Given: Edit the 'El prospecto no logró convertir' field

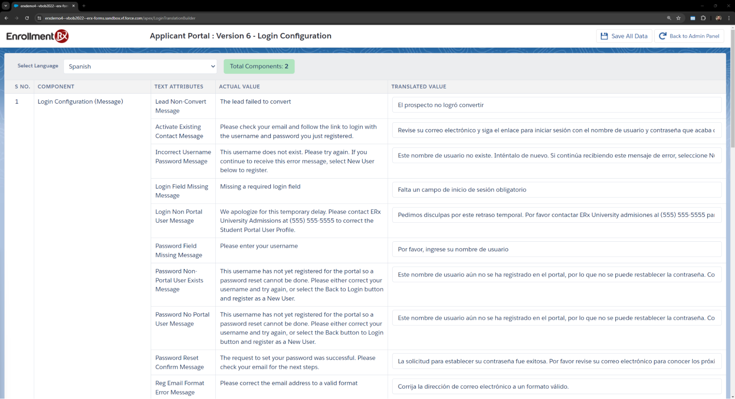Looking at the screenshot, I should coord(556,105).
